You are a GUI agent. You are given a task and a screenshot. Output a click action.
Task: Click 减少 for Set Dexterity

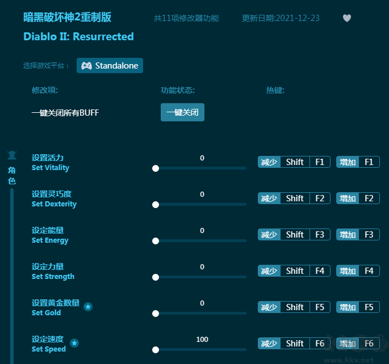[x=269, y=198]
